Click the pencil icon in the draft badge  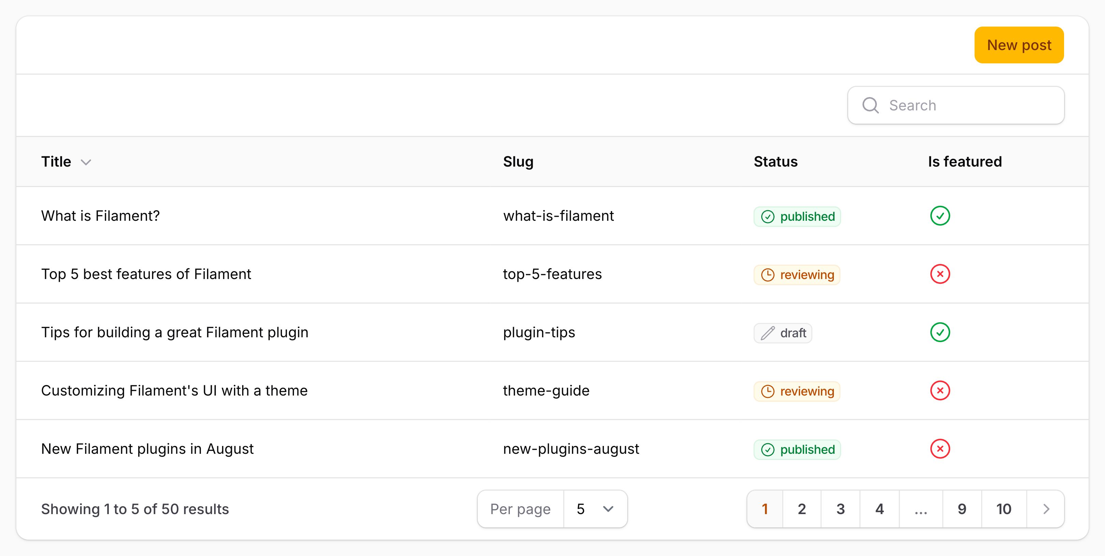(767, 333)
